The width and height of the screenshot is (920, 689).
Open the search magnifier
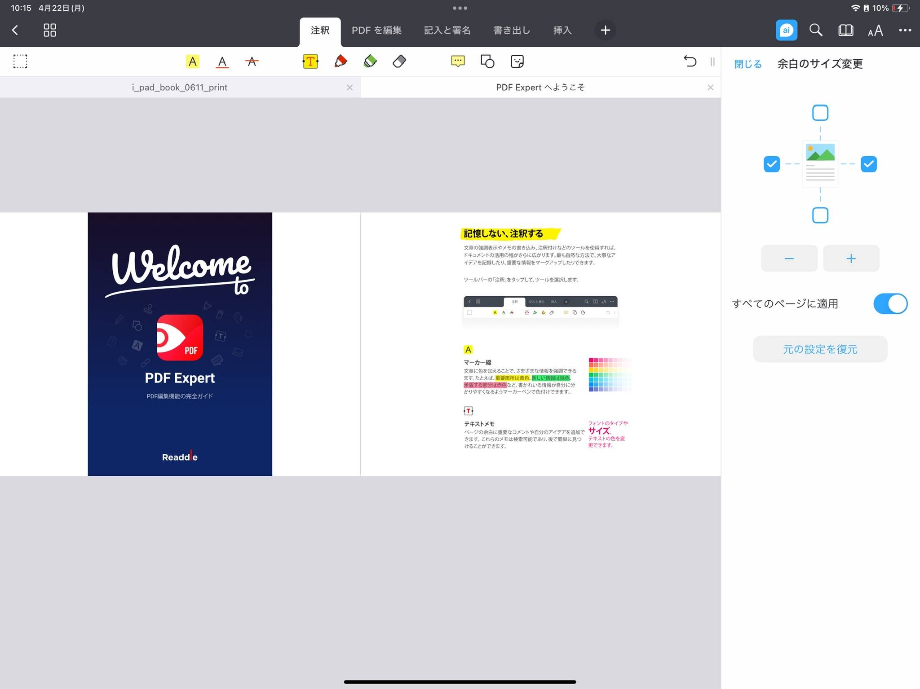tap(816, 30)
